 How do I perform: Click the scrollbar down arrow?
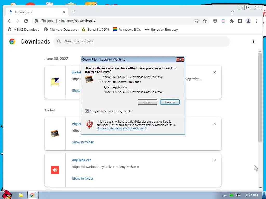(x=260, y=188)
